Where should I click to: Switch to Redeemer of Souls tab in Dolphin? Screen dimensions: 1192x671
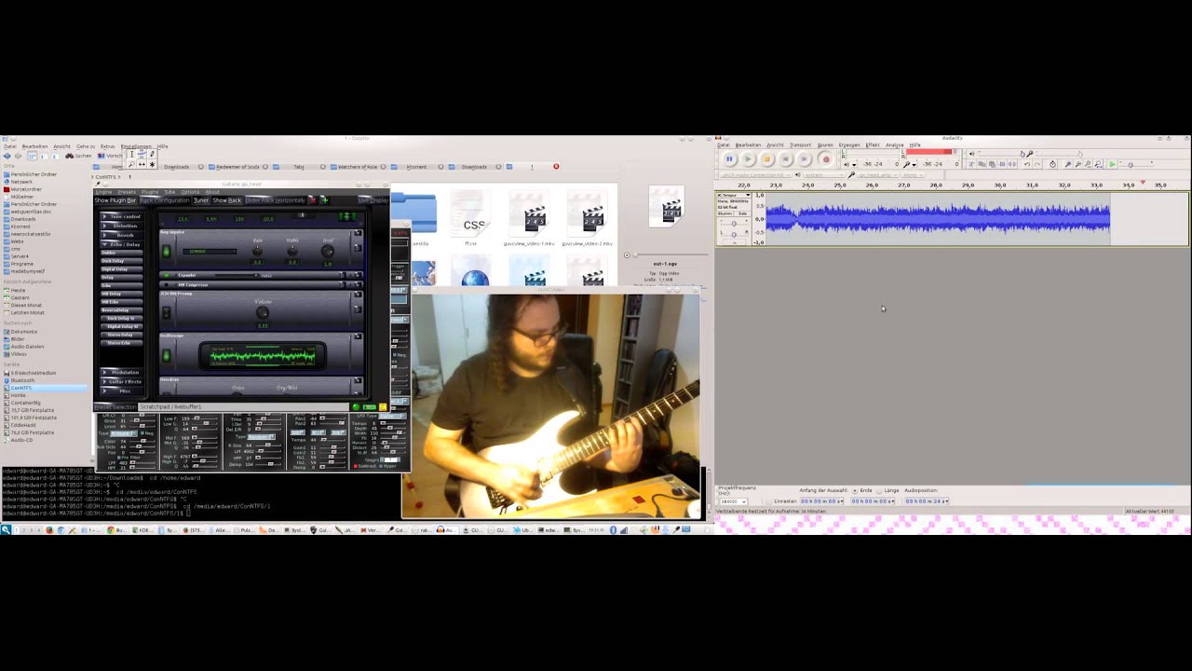point(237,167)
